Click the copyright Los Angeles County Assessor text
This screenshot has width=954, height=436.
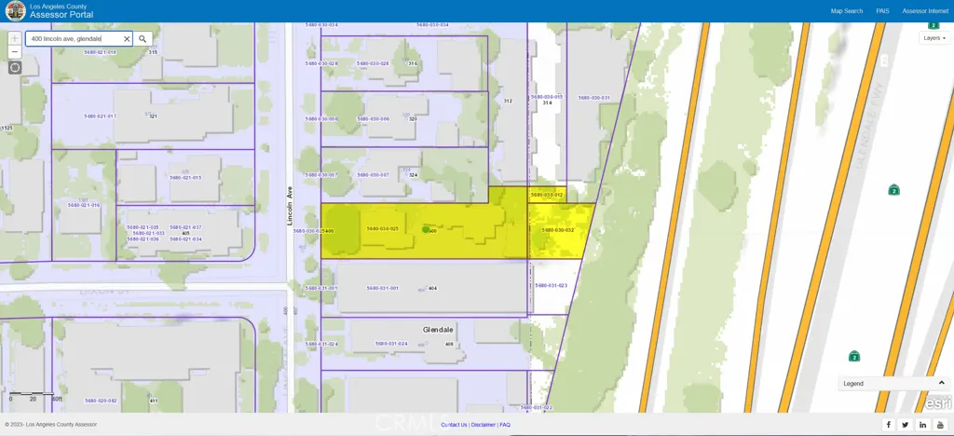click(x=50, y=425)
